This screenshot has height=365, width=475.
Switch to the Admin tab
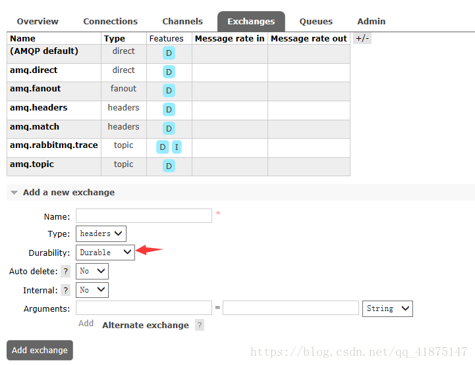[372, 22]
